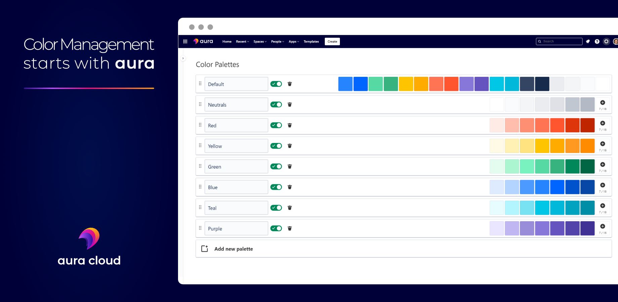Switch off the Teal palette toggle

276,208
